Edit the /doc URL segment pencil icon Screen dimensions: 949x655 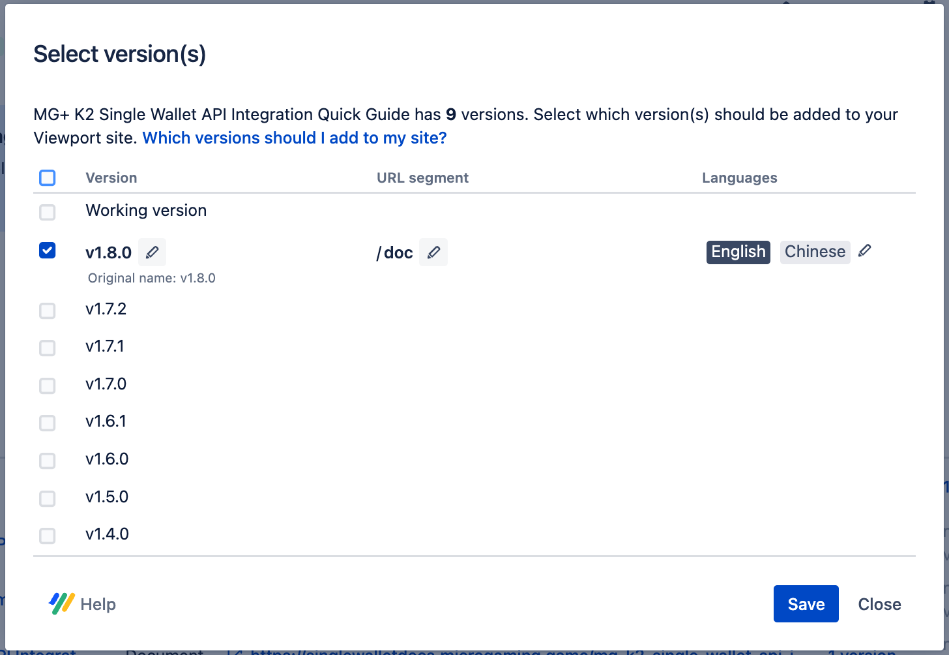tap(433, 252)
